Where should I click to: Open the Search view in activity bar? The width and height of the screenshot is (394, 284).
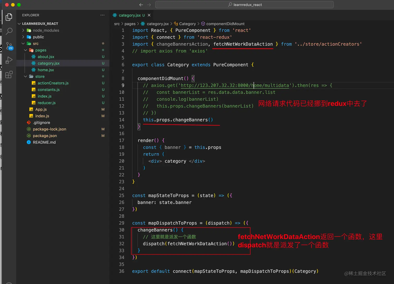9,31
